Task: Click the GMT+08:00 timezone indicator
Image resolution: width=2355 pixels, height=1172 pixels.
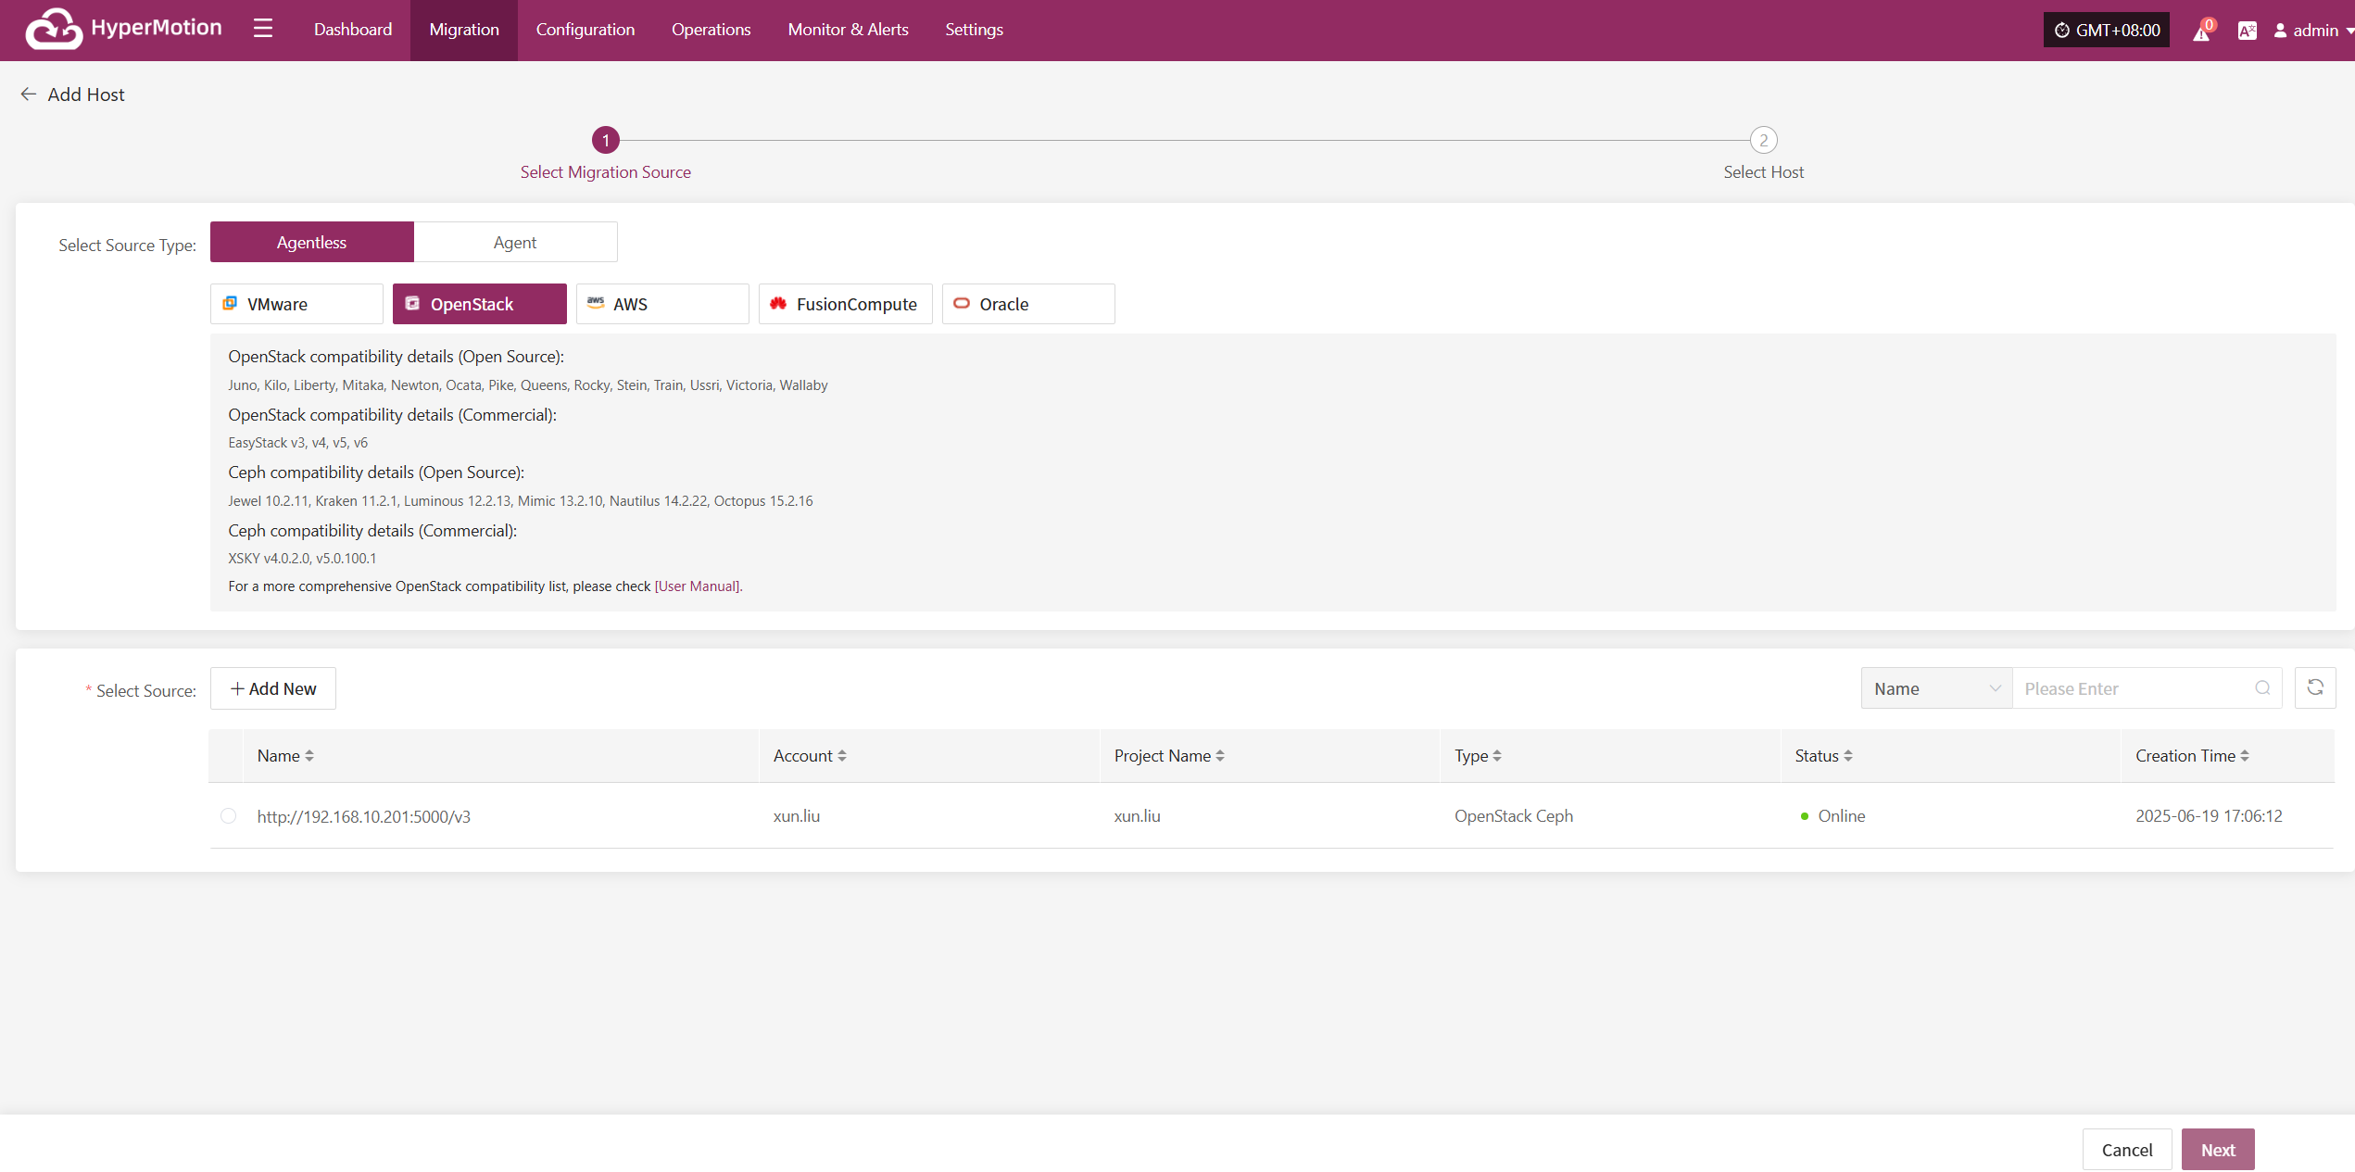Action: pyautogui.click(x=2107, y=31)
